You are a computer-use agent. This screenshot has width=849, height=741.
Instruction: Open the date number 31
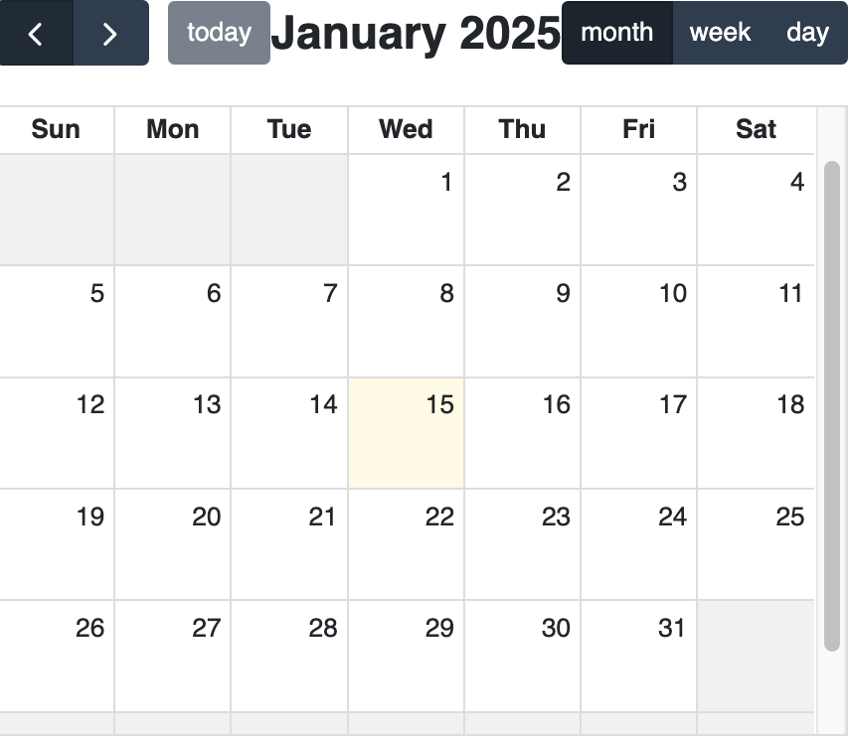[672, 628]
